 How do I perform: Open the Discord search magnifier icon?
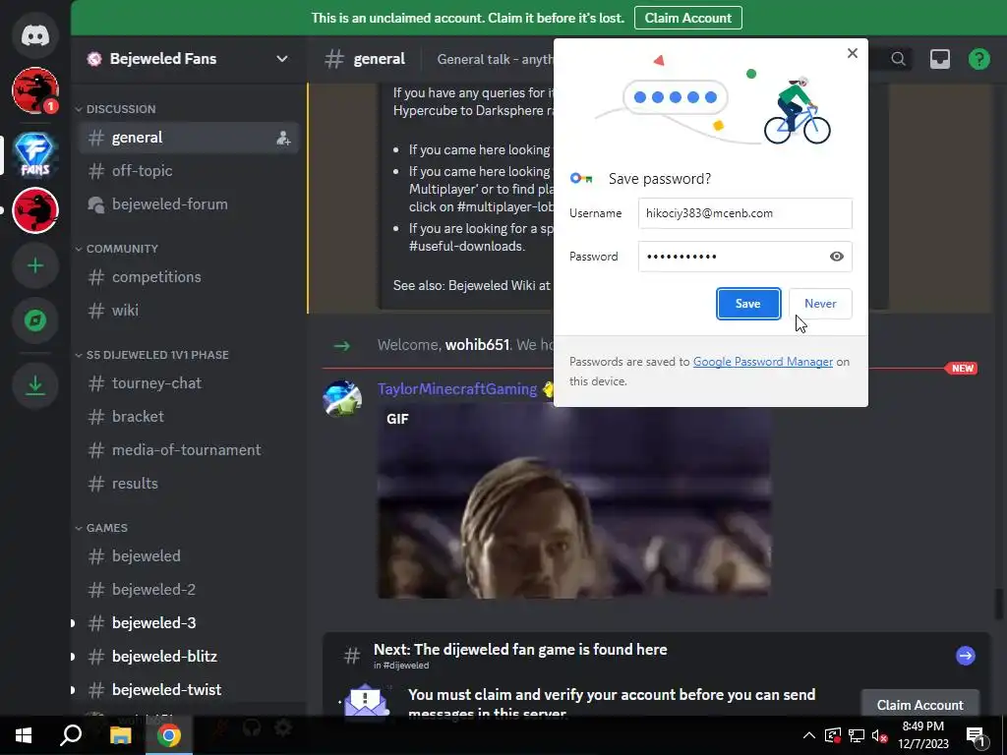(899, 59)
